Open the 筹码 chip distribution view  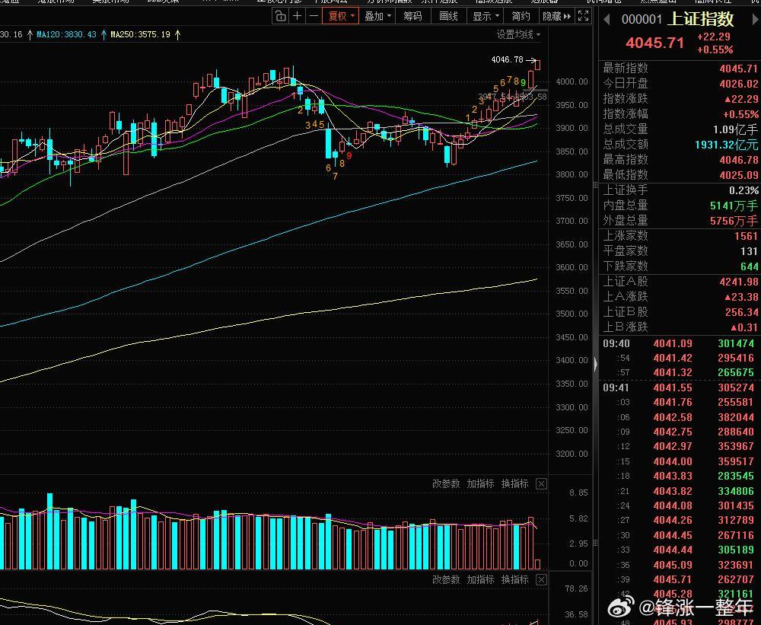[412, 16]
